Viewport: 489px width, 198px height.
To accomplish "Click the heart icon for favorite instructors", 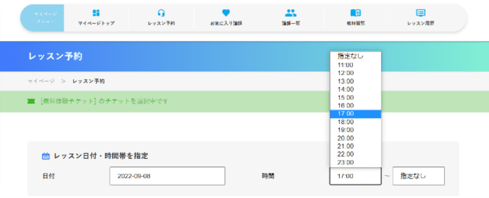I will (226, 13).
